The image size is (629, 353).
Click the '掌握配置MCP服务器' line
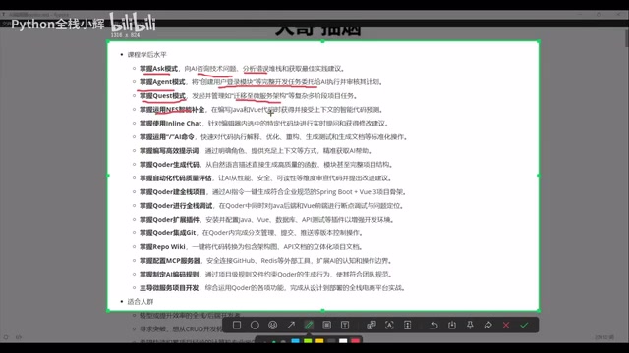(x=266, y=261)
